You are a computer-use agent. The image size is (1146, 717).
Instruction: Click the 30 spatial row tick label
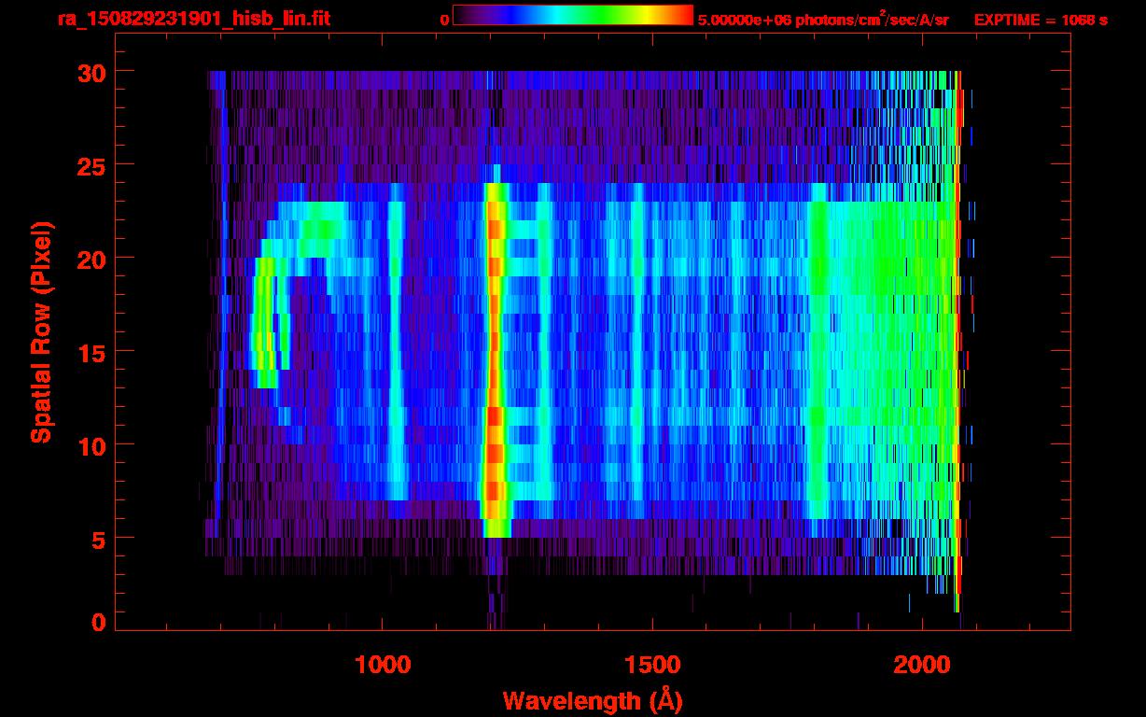[91, 72]
